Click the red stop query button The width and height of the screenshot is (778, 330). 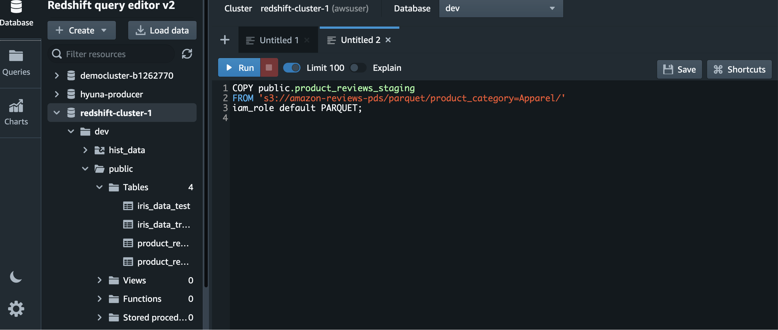pos(269,68)
